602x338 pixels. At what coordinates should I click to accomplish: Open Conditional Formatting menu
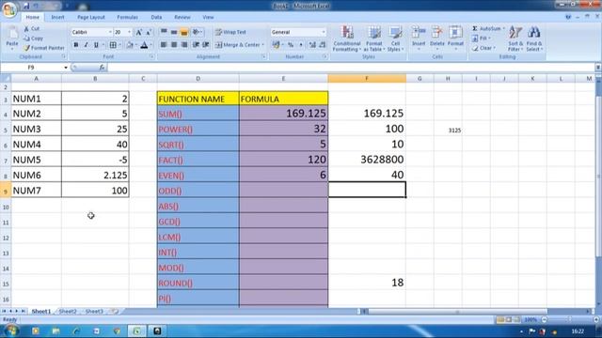(x=347, y=38)
